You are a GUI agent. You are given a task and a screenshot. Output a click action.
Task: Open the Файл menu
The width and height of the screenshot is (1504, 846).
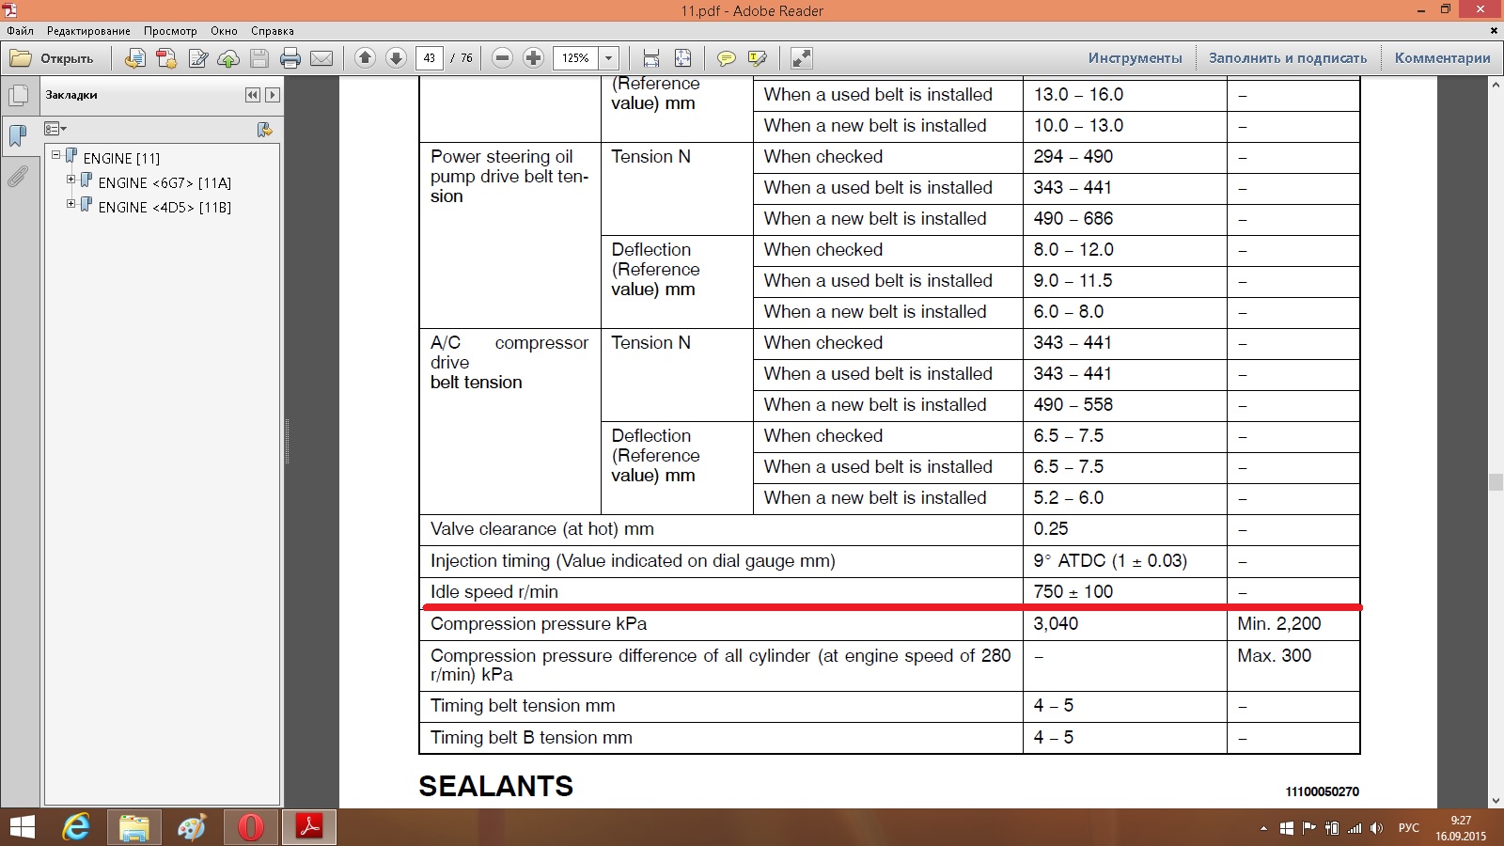tap(20, 31)
